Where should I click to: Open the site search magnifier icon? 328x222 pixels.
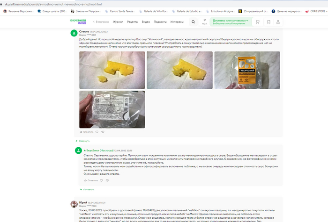click(x=193, y=21)
